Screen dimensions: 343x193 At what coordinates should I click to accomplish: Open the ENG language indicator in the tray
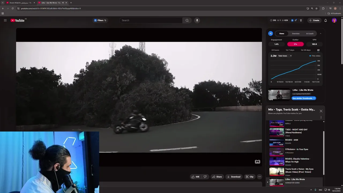pos(320,190)
